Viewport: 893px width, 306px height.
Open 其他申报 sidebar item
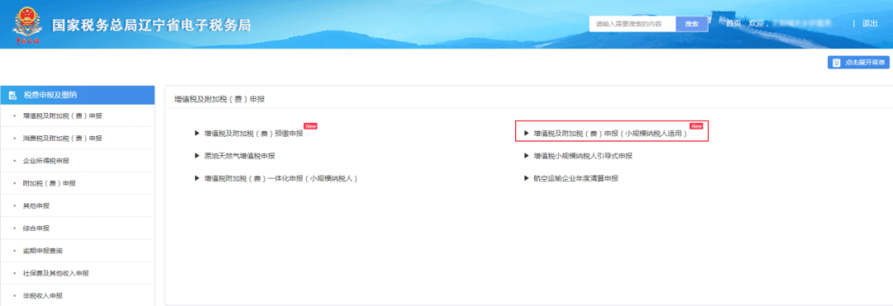click(36, 205)
